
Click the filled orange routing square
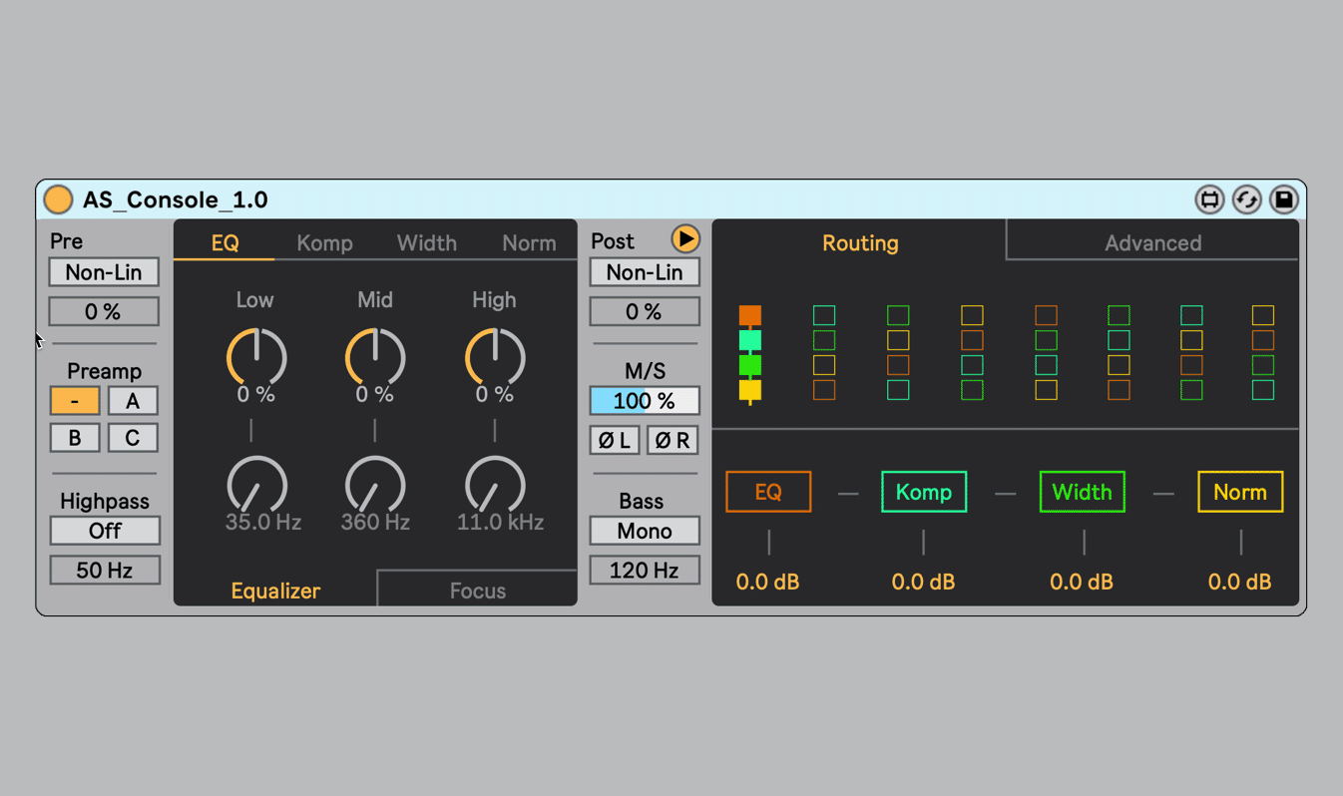point(750,315)
